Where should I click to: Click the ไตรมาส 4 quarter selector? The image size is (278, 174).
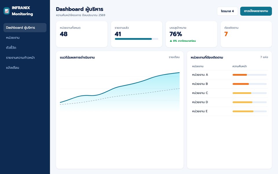[227, 11]
